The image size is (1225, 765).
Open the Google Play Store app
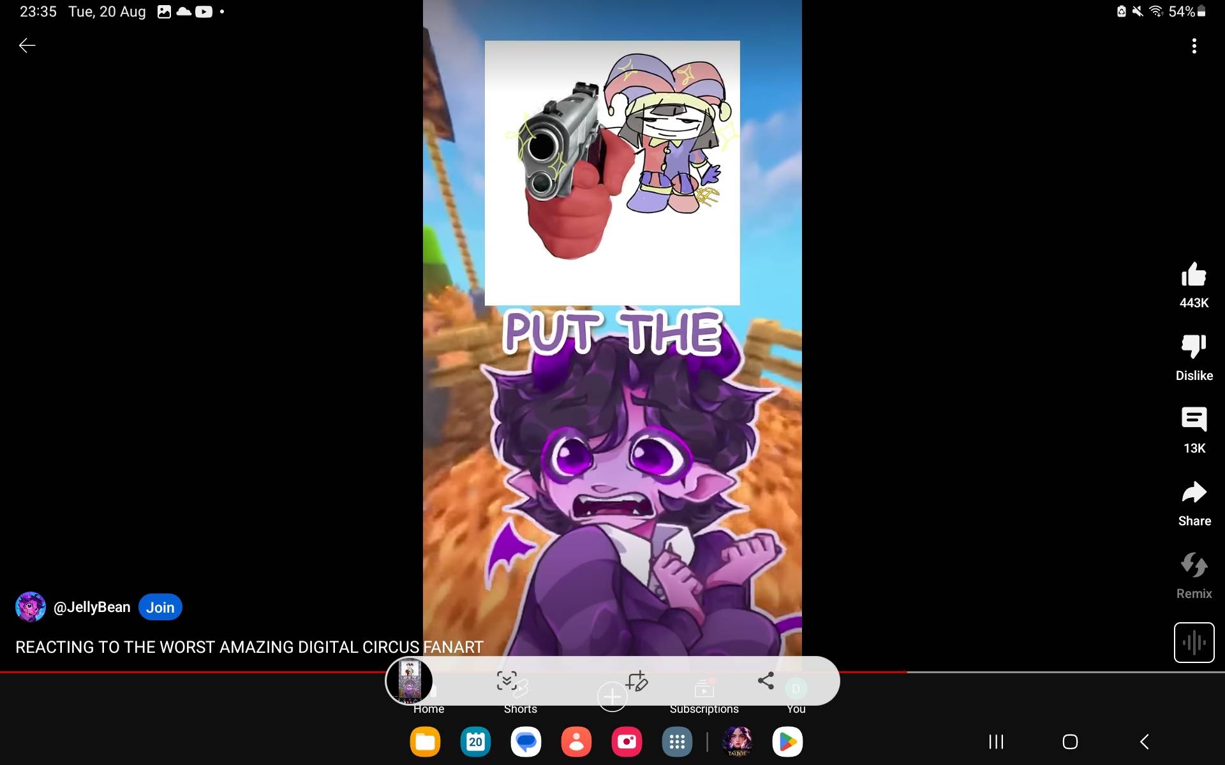coord(787,741)
